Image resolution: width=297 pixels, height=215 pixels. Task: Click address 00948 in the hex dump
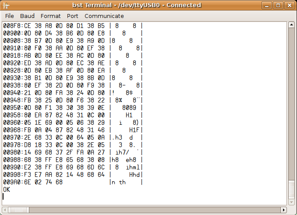pos(13,100)
